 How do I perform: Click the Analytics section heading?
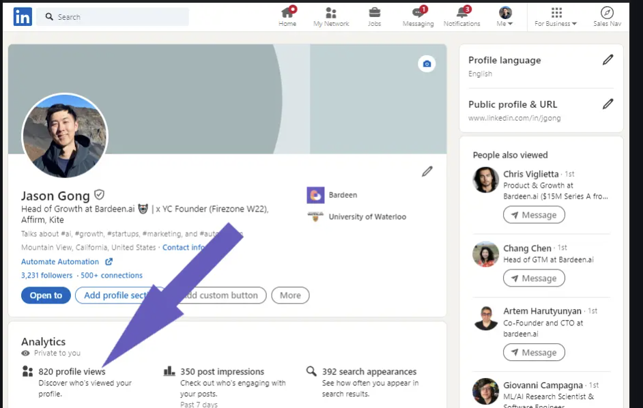point(44,342)
